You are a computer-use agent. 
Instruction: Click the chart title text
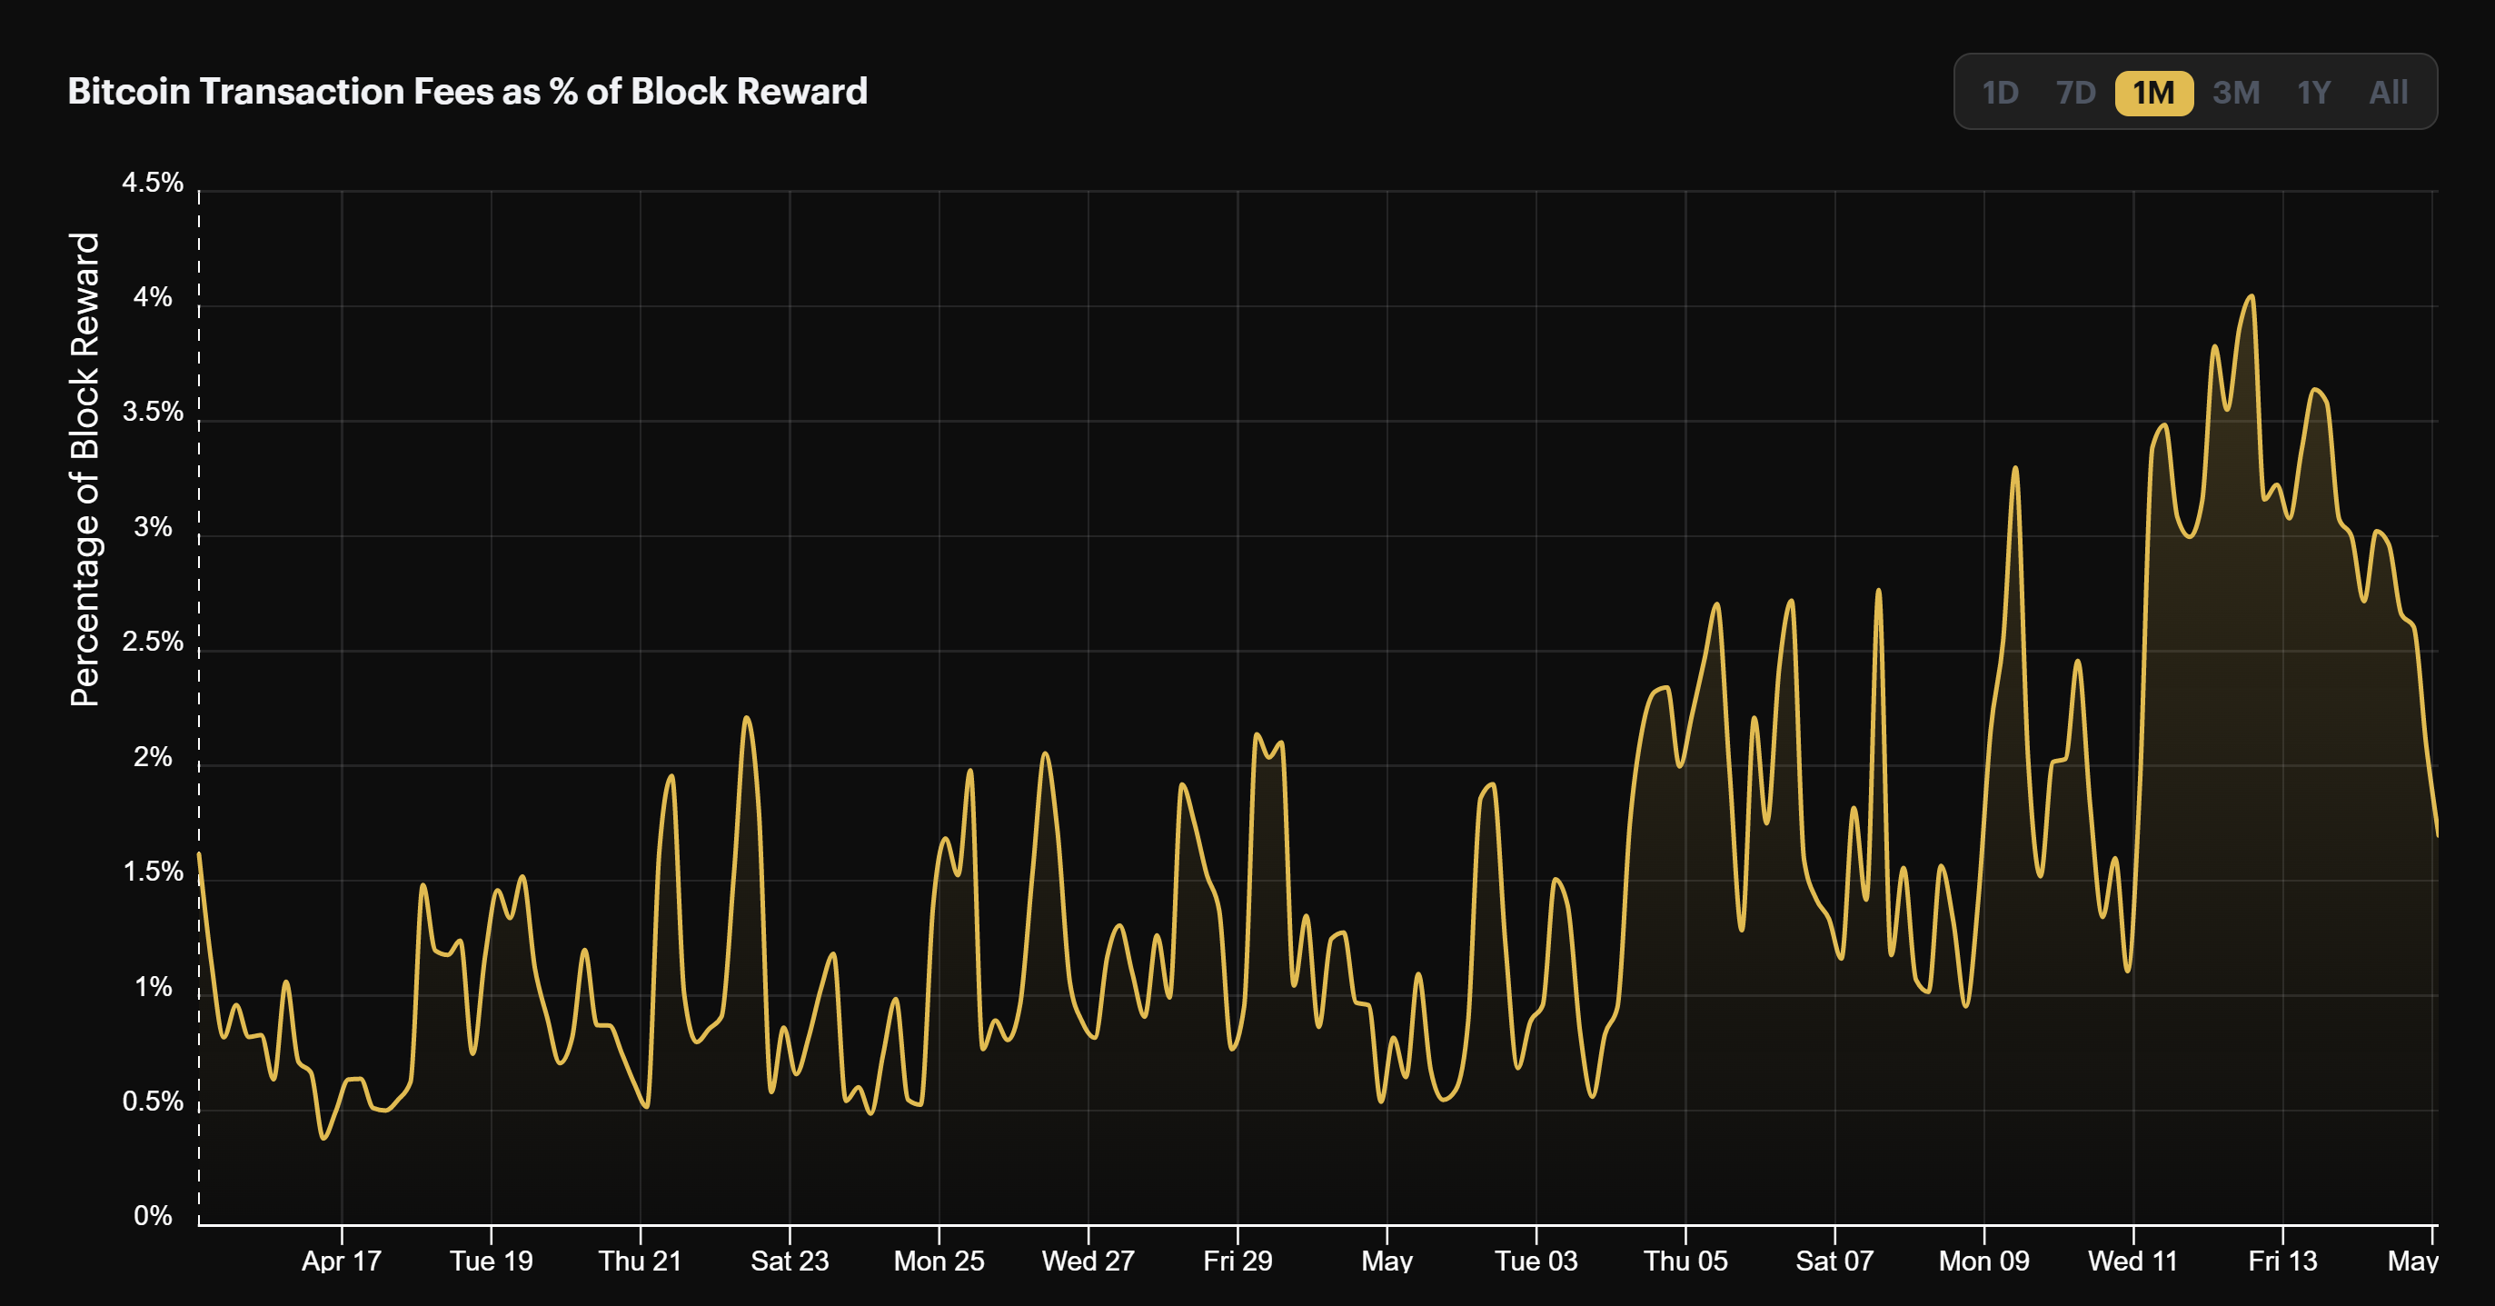pos(468,91)
